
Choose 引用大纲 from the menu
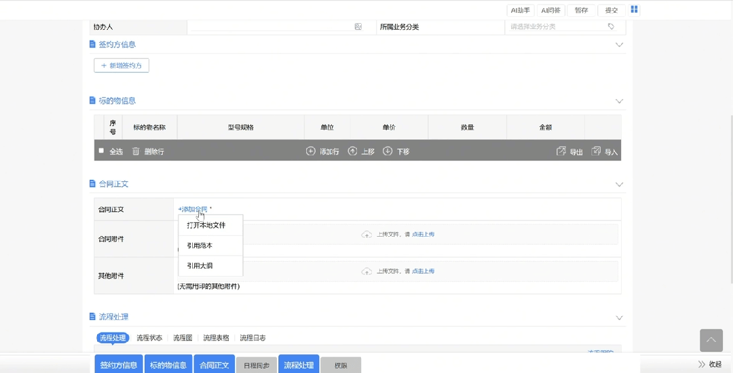[211, 266]
